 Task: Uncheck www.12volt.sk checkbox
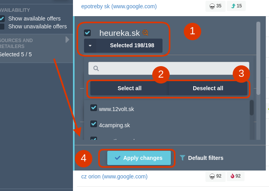click(93, 108)
